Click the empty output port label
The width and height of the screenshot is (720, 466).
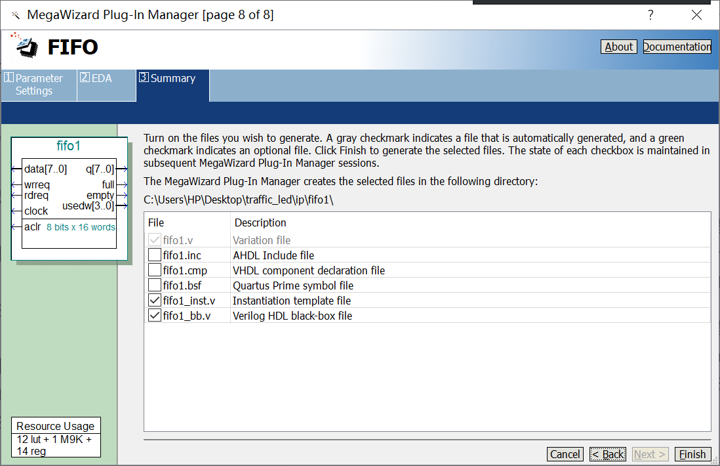tap(100, 196)
